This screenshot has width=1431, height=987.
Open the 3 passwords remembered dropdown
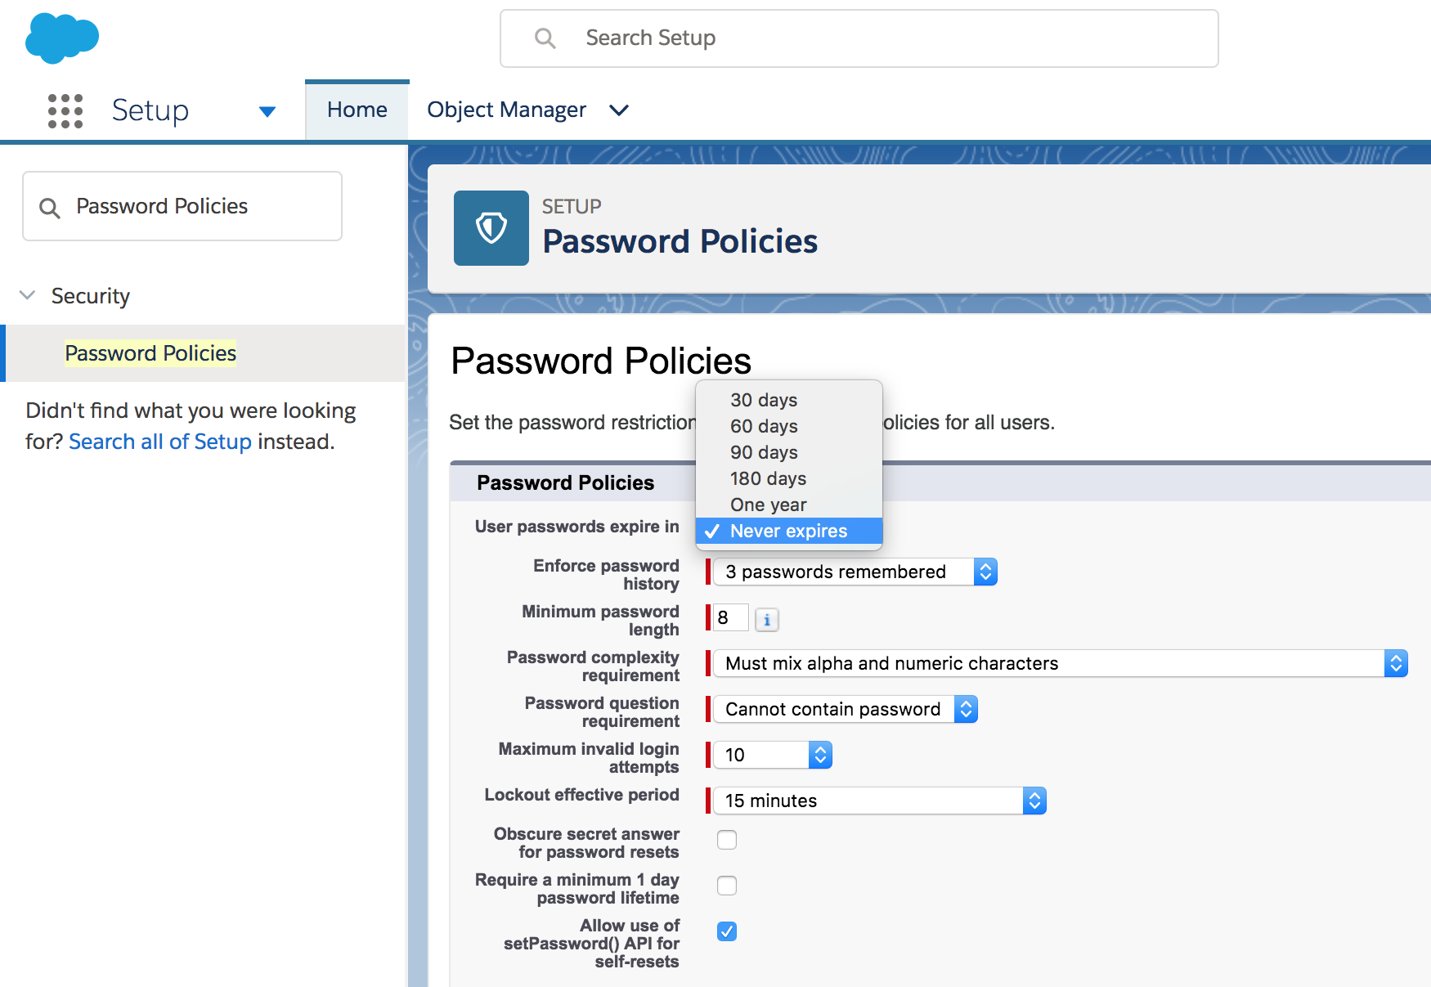pos(855,572)
